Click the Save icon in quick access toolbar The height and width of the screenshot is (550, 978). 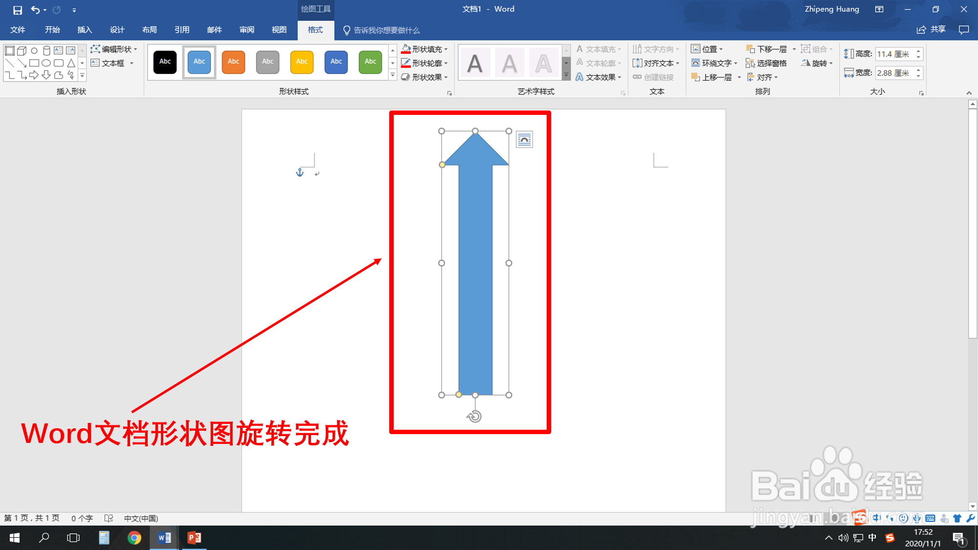18,10
